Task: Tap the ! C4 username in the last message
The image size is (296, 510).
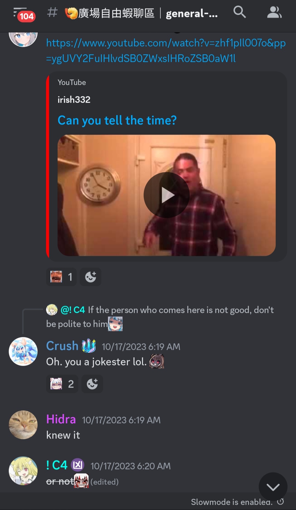Action: tap(57, 465)
